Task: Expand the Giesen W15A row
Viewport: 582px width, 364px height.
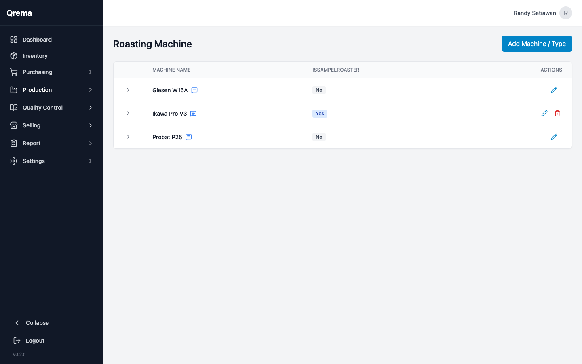Action: pos(128,90)
